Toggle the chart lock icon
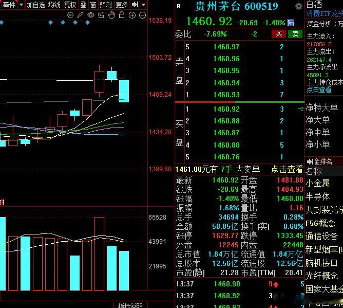Image resolution: width=343 pixels, height=308 pixels. (122, 15)
